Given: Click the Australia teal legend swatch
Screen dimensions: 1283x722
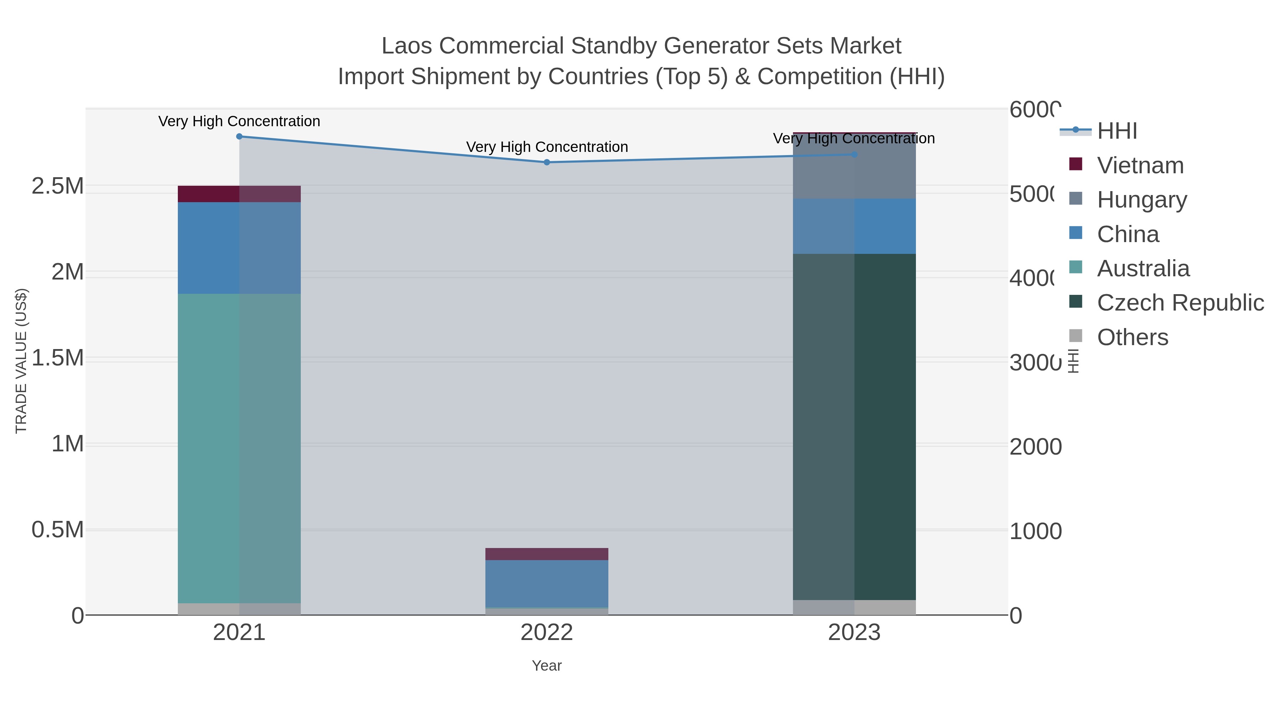Looking at the screenshot, I should 1076,267.
